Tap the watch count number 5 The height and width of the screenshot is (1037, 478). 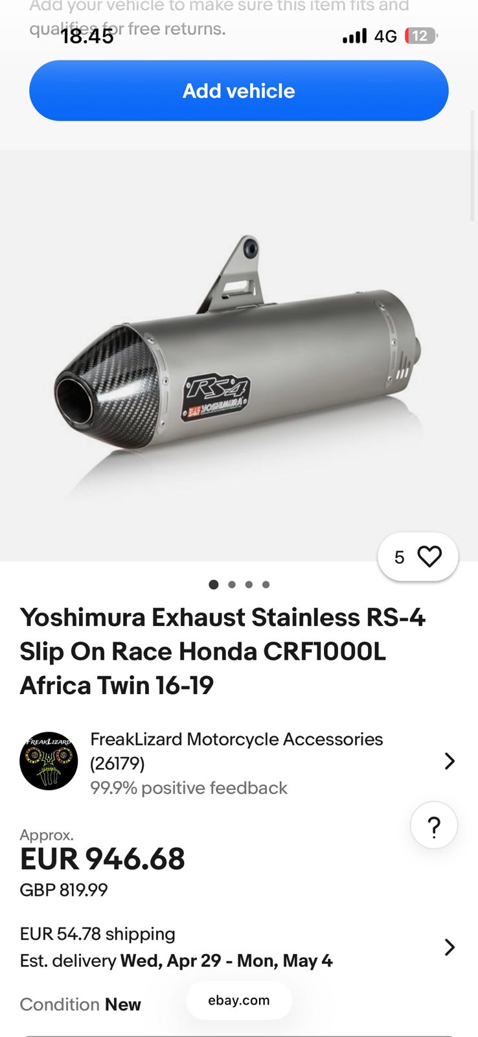400,557
